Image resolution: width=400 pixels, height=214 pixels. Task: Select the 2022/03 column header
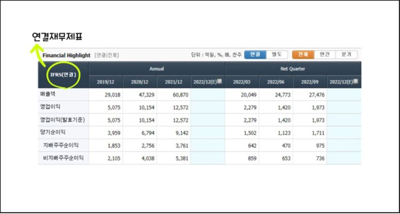click(x=242, y=82)
